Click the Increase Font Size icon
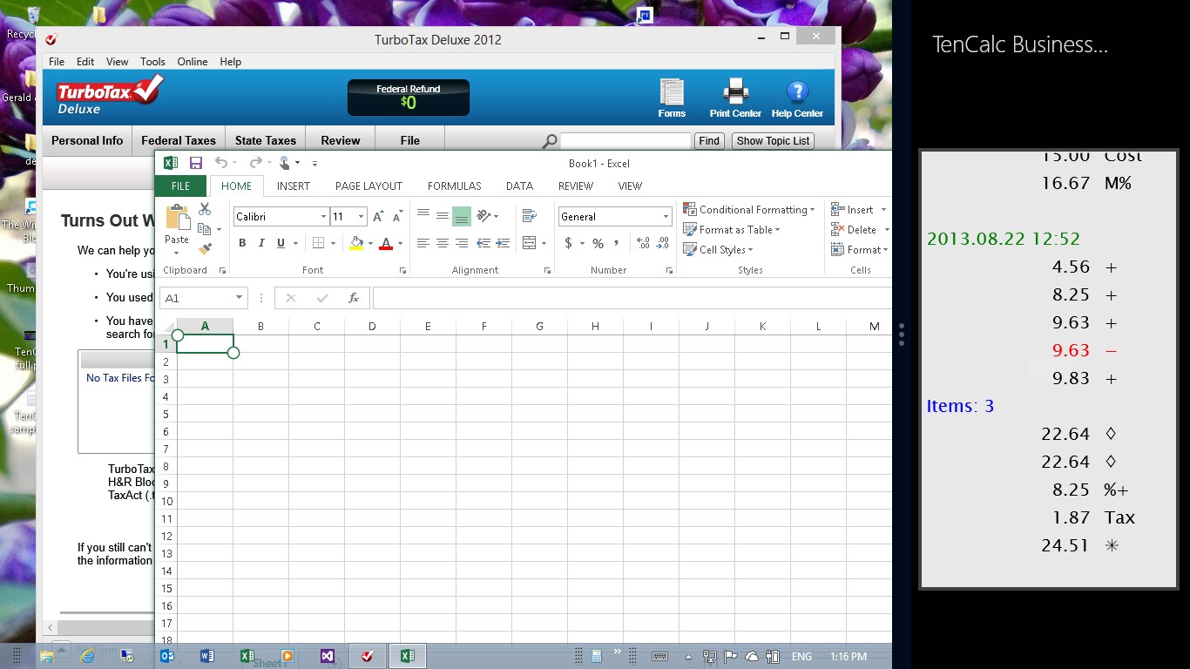 pos(378,217)
